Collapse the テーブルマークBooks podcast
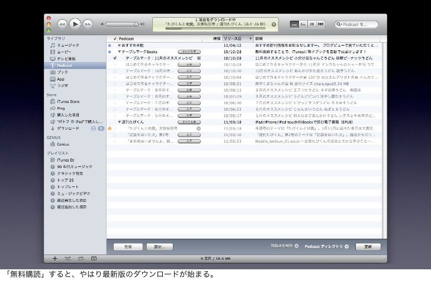 [120, 52]
